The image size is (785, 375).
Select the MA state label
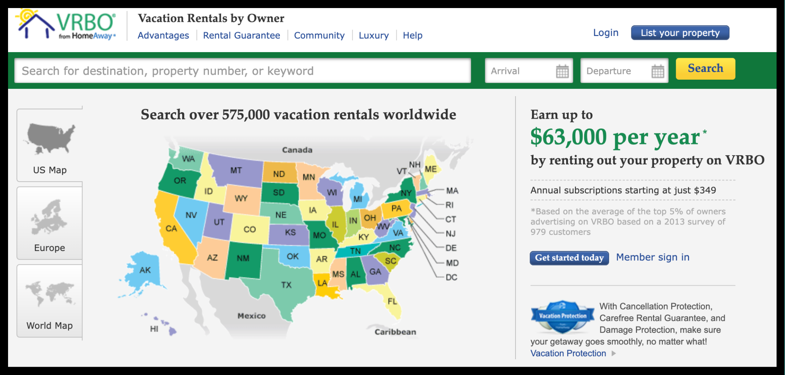point(452,191)
